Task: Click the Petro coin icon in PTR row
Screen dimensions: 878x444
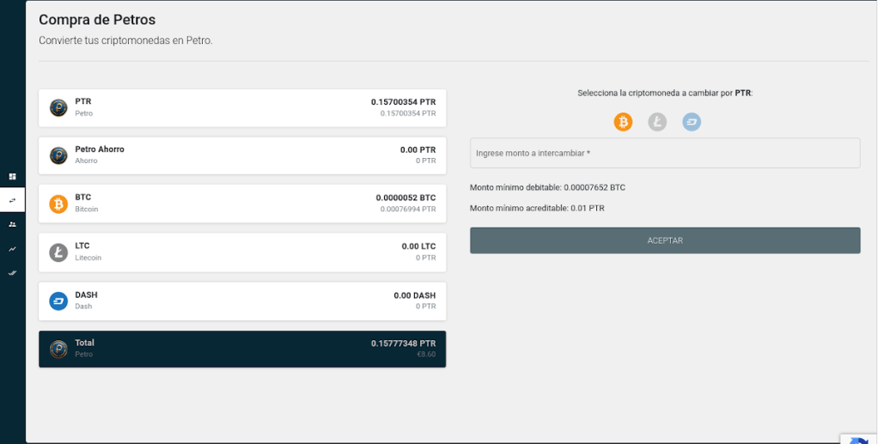Action: (x=58, y=107)
